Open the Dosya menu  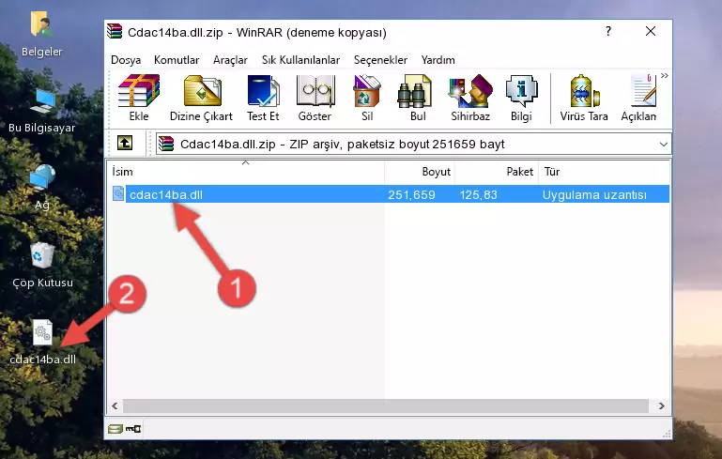pos(126,60)
